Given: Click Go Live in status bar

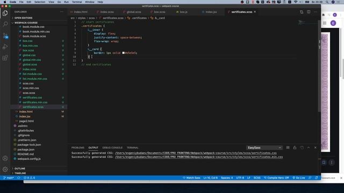Looking at the screenshot, I should pyautogui.click(x=299, y=178).
